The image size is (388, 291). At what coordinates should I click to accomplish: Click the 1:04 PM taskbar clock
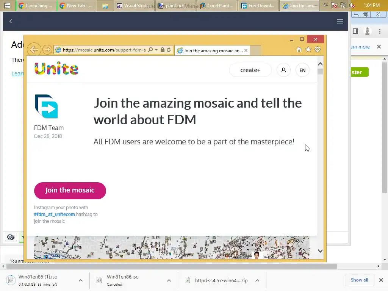click(371, 5)
